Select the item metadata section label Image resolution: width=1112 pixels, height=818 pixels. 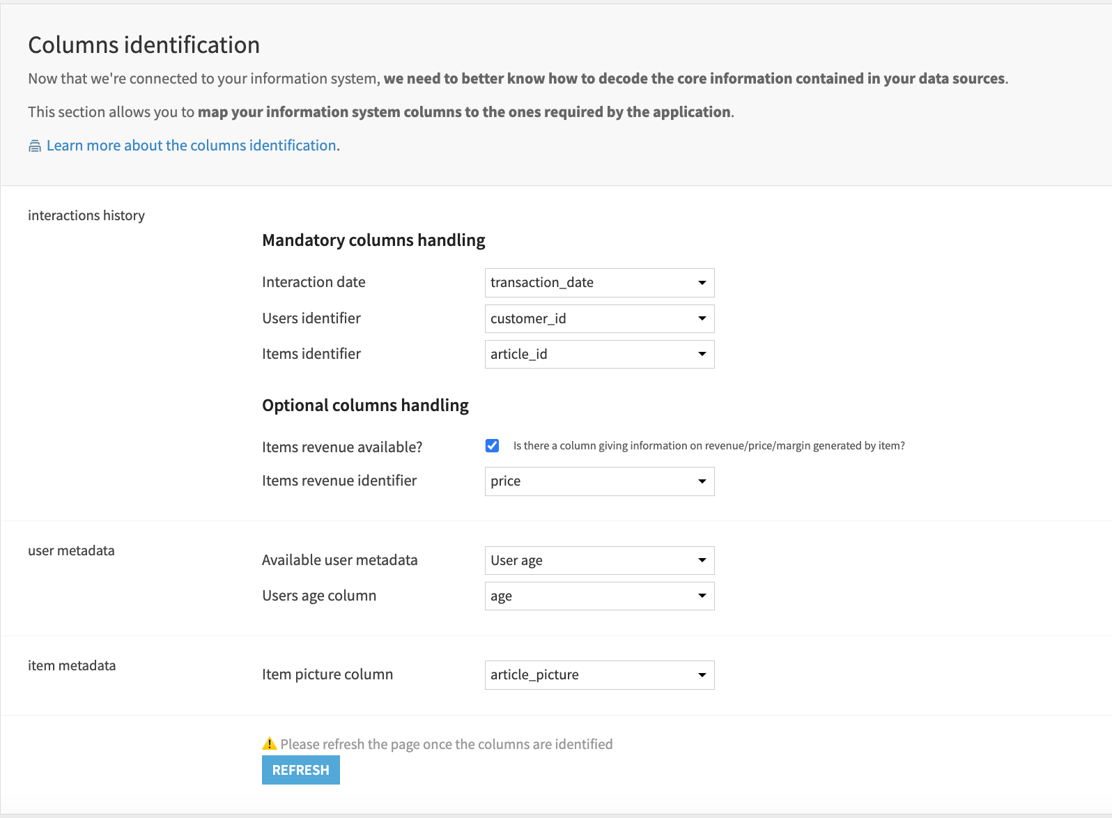click(72, 666)
